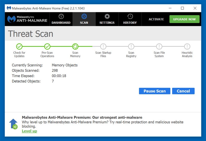The image size is (206, 141).
Task: Click the objects scanned count 298
Action: [x=55, y=70]
